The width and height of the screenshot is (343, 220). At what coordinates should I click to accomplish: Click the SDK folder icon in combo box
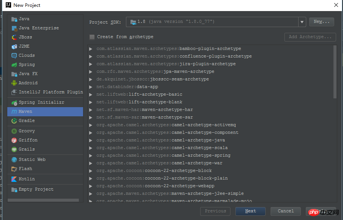133,22
